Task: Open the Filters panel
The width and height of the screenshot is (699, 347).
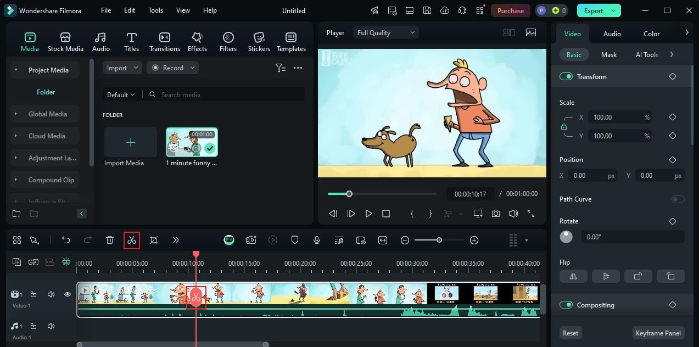Action: click(228, 42)
